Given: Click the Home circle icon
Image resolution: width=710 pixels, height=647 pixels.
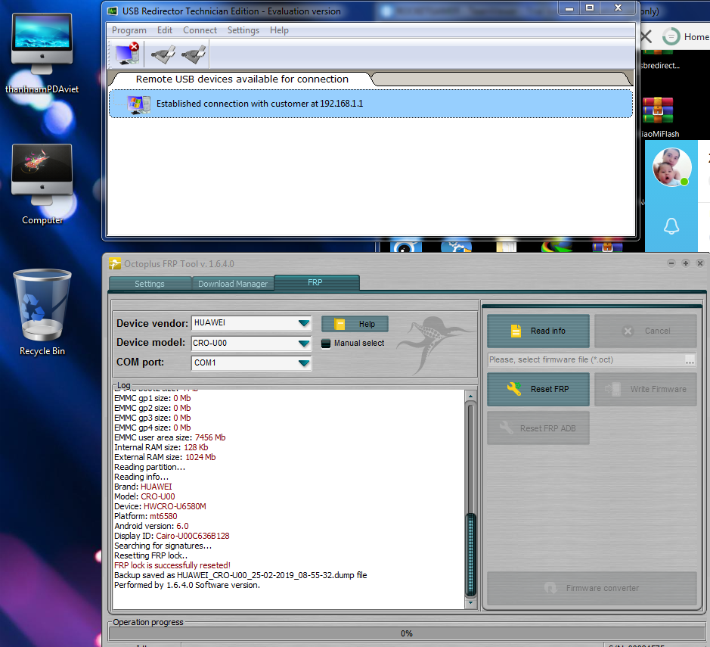Looking at the screenshot, I should (x=671, y=36).
